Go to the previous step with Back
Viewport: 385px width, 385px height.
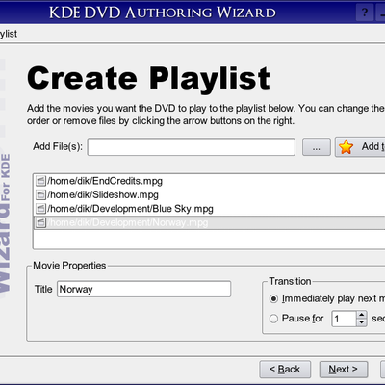point(285,370)
